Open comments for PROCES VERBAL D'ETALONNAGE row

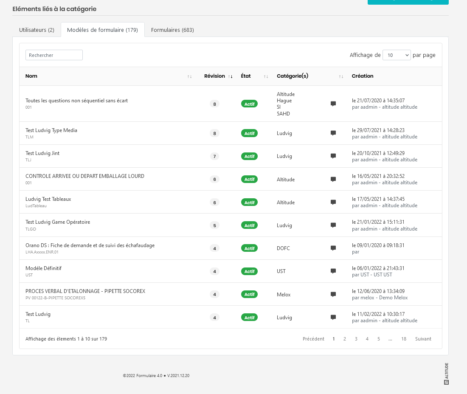(333, 294)
